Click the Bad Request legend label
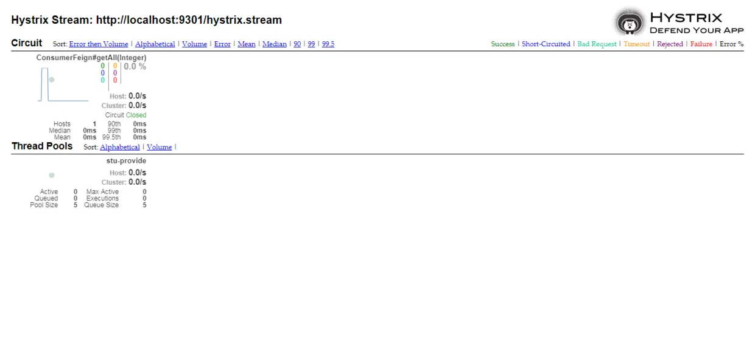Image resolution: width=755 pixels, height=350 pixels. [597, 44]
